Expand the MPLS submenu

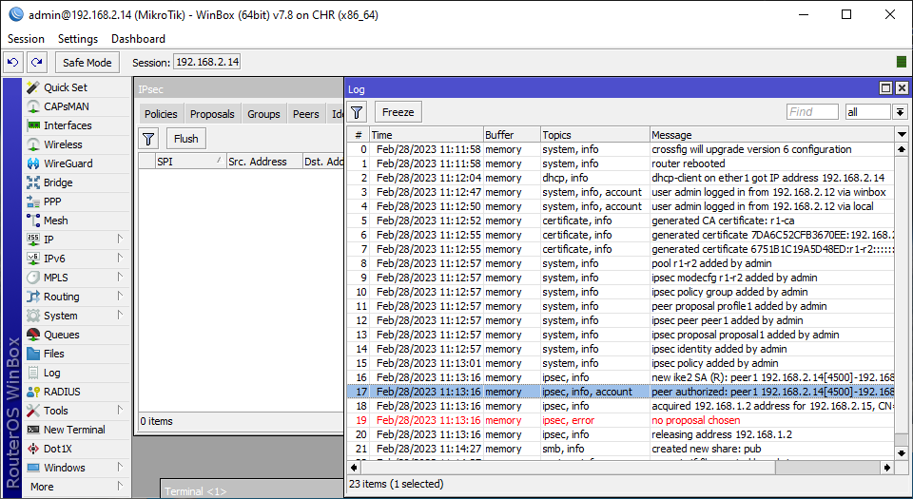[120, 278]
